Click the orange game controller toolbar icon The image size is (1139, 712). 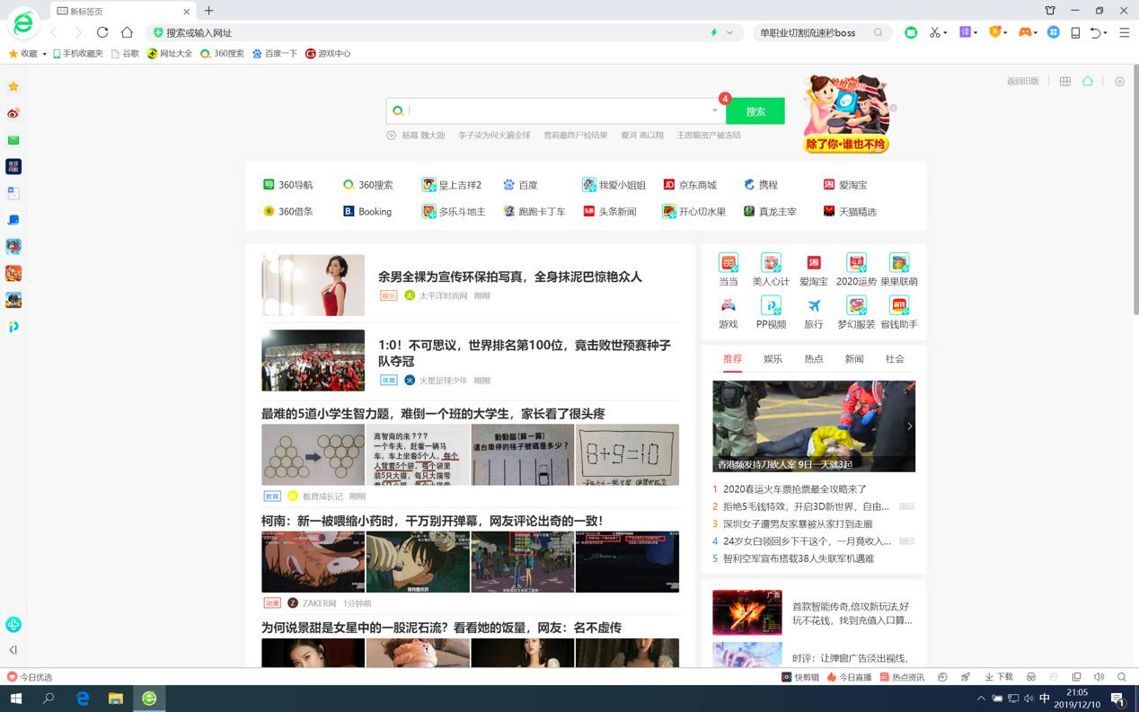point(1023,32)
